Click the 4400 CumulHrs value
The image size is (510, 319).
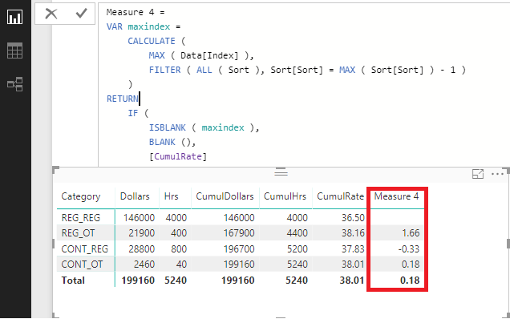297,233
